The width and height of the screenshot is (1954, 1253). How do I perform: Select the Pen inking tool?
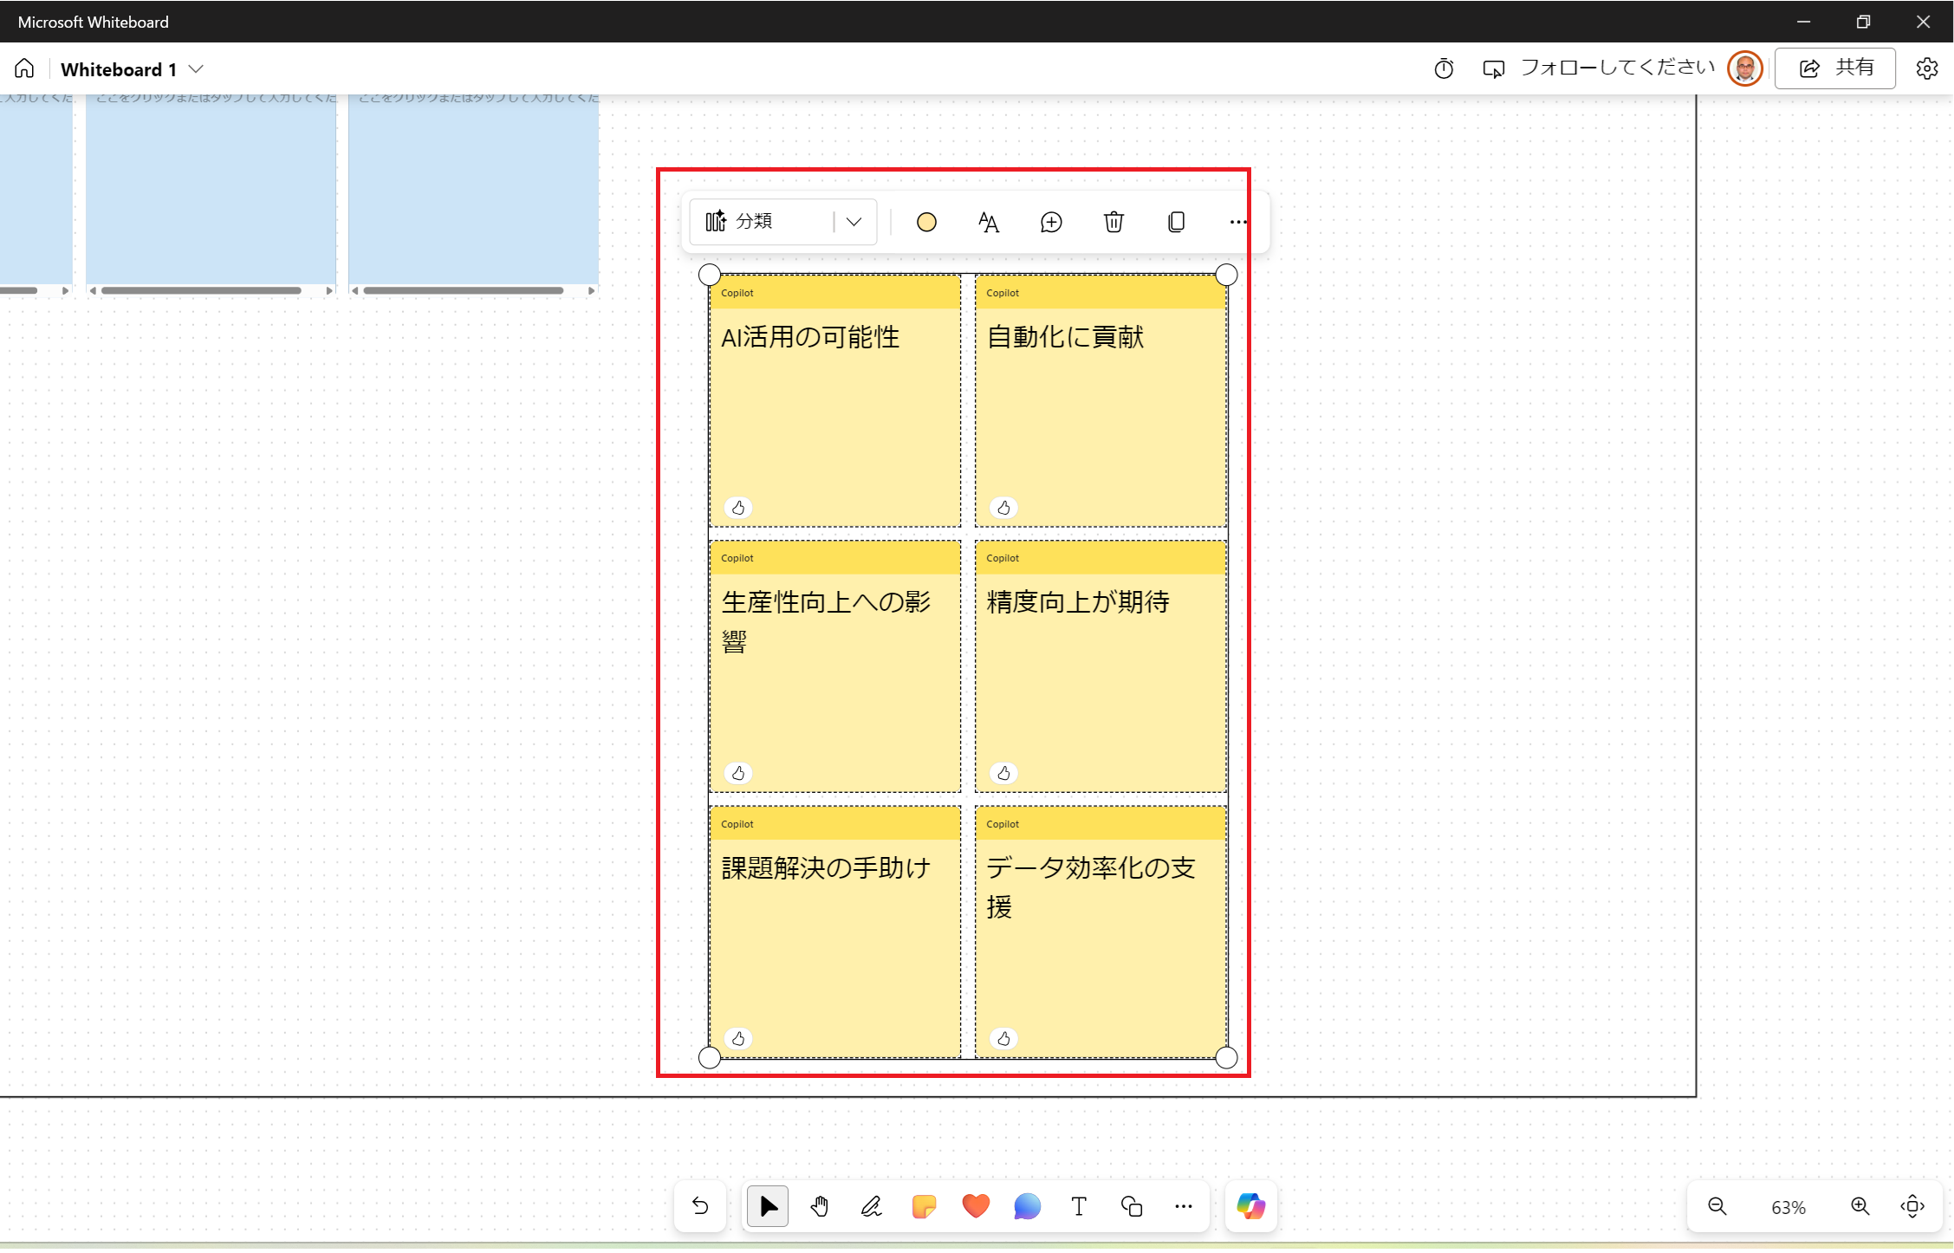pyautogui.click(x=871, y=1206)
